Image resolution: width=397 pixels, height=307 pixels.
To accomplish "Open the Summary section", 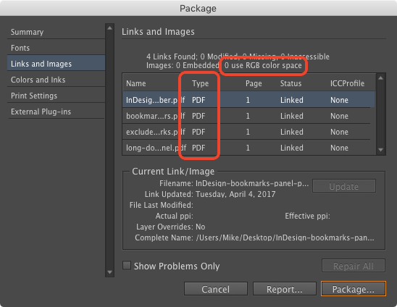I will point(56,32).
